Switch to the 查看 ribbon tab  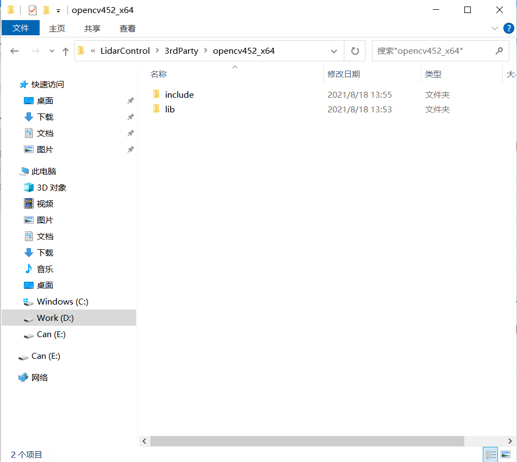pyautogui.click(x=127, y=28)
